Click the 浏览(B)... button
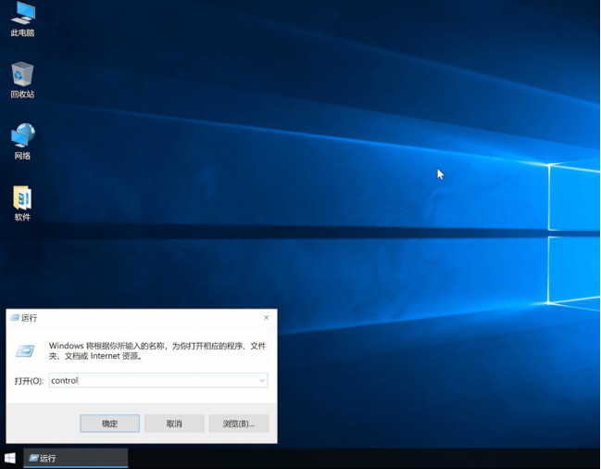This screenshot has width=601, height=469. point(238,424)
